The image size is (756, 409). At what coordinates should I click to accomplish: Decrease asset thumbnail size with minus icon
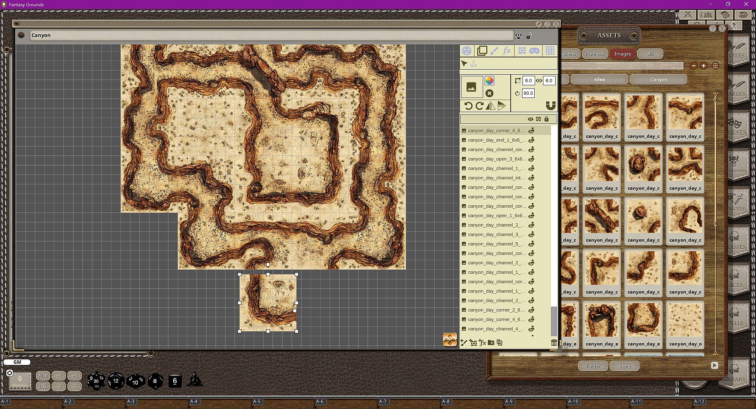point(694,66)
